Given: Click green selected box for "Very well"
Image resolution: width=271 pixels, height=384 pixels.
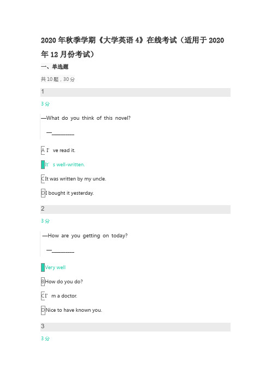Looking at the screenshot, I should point(43,267).
